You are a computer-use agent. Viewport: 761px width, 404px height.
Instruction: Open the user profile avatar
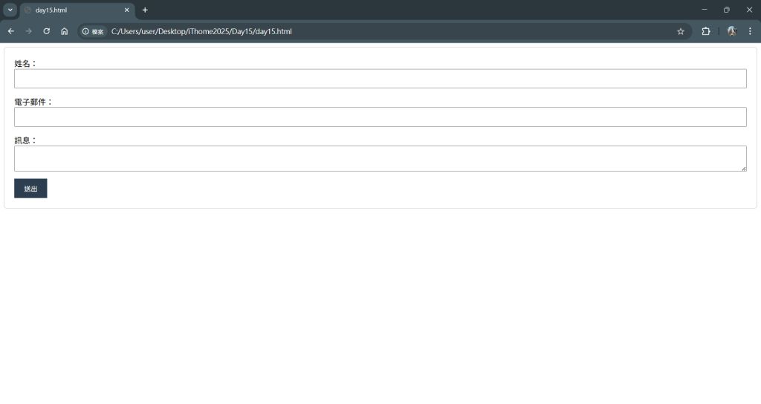(x=732, y=31)
